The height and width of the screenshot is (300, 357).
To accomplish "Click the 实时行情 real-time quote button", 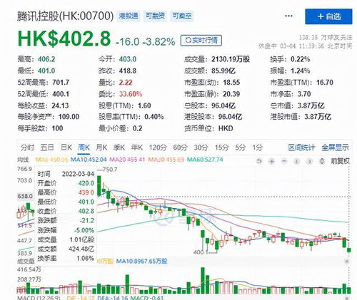I will click(x=201, y=41).
